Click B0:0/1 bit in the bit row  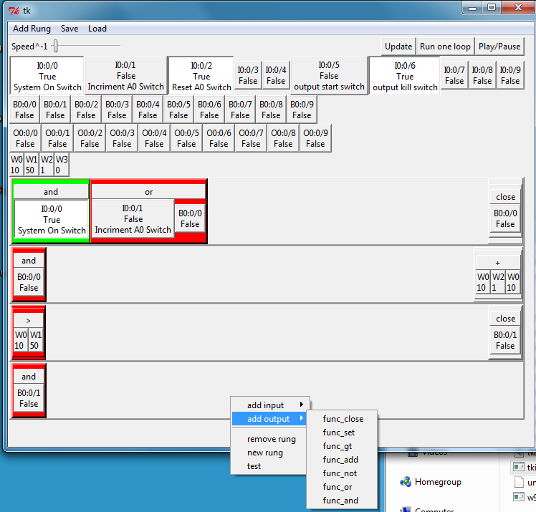(x=55, y=110)
